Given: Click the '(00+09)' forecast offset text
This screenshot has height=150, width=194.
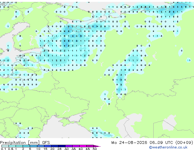Looking at the screenshot, I should pyautogui.click(x=184, y=143).
